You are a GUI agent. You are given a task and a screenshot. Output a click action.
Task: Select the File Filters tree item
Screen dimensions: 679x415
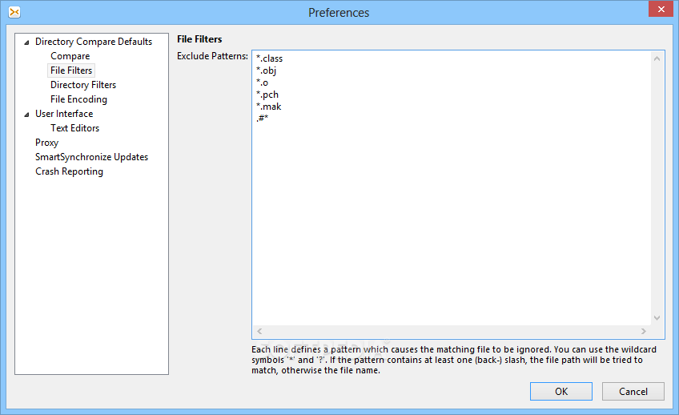(71, 71)
